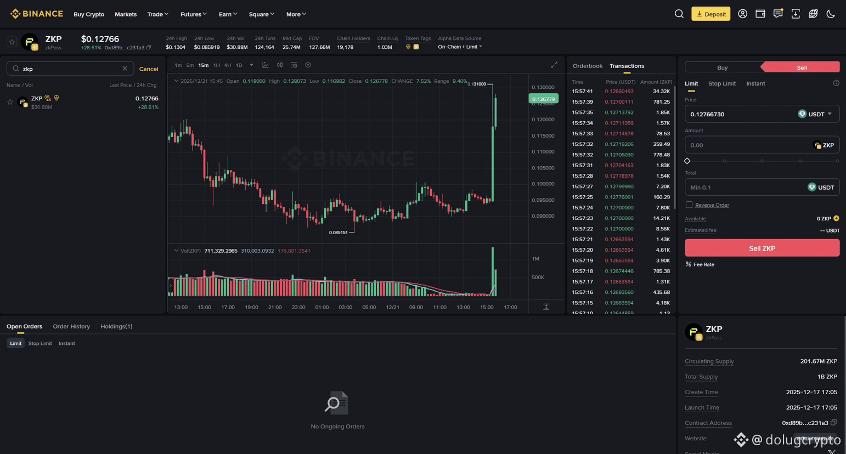The width and height of the screenshot is (846, 454).
Task: Click the Binance logo
Action: [x=36, y=14]
